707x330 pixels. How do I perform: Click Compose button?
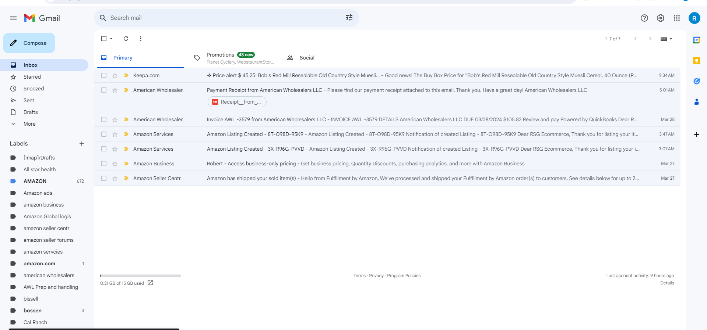pos(29,43)
